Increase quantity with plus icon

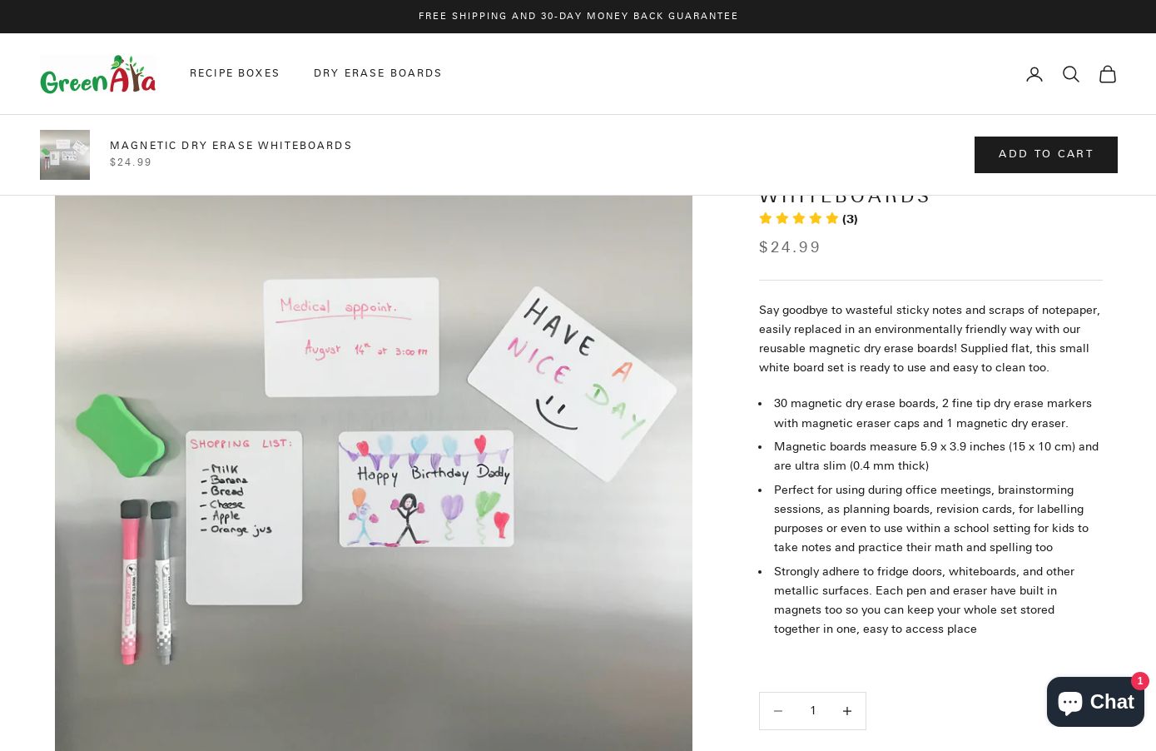tap(847, 711)
